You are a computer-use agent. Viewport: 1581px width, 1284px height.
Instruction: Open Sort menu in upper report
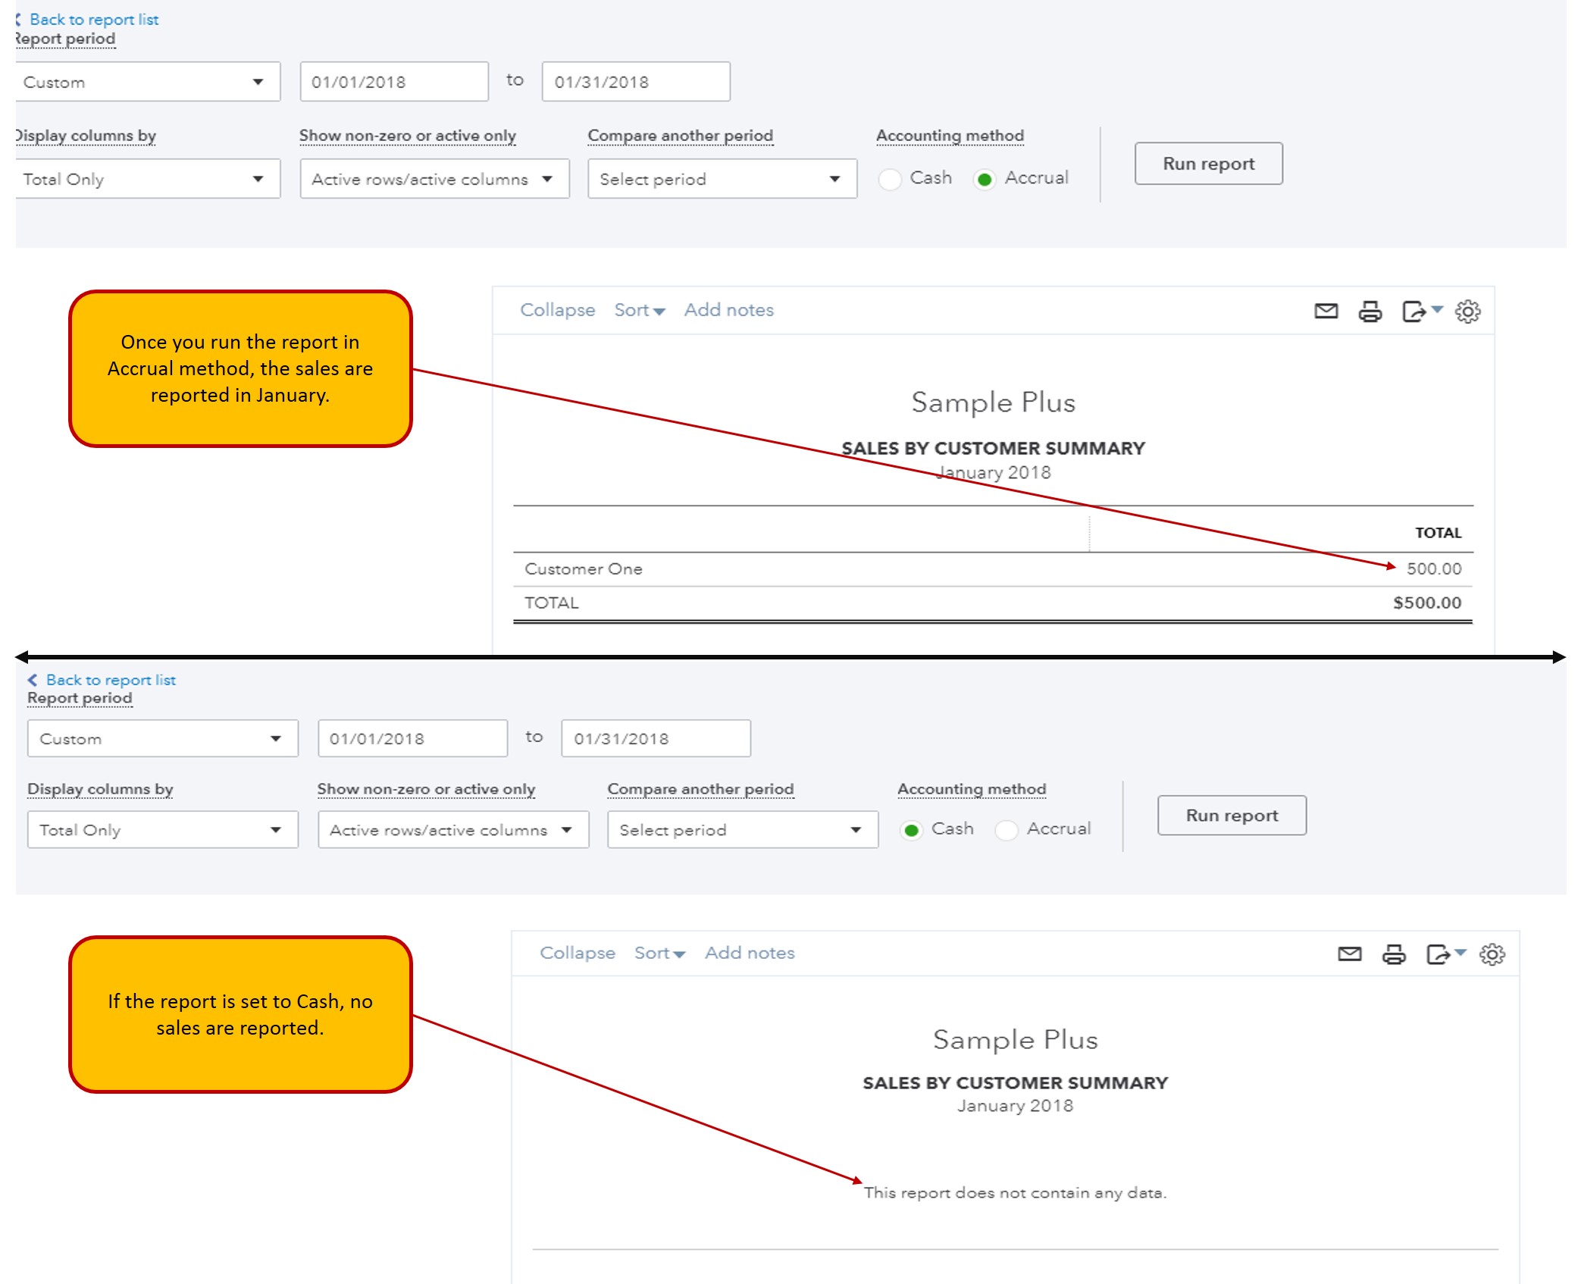tap(639, 310)
